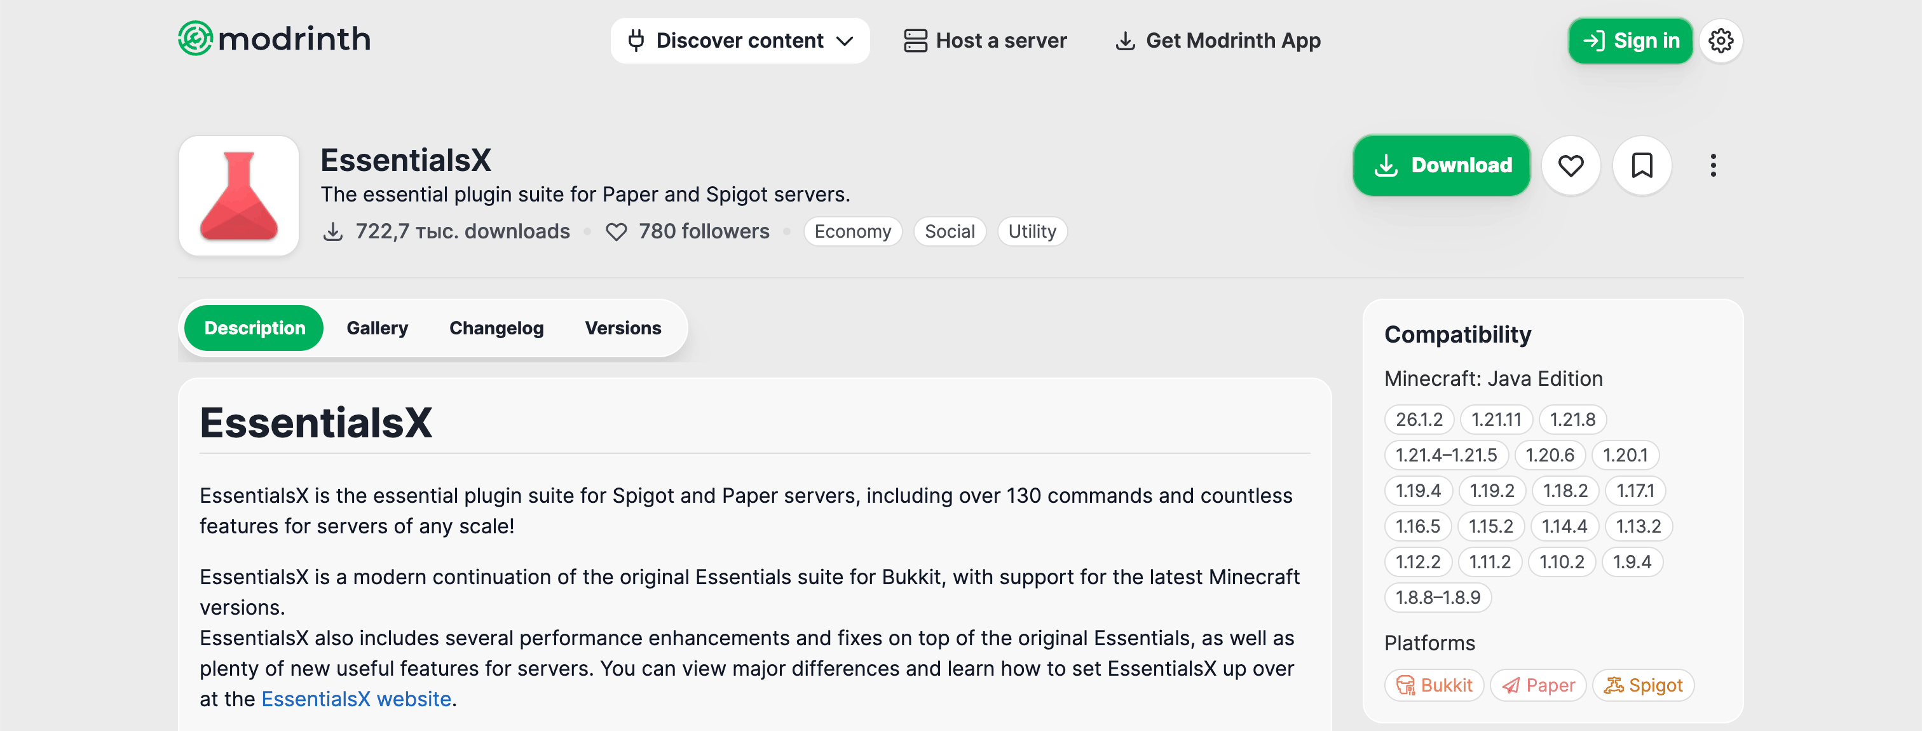Select Minecraft version 26.1.2 chip

(1419, 419)
